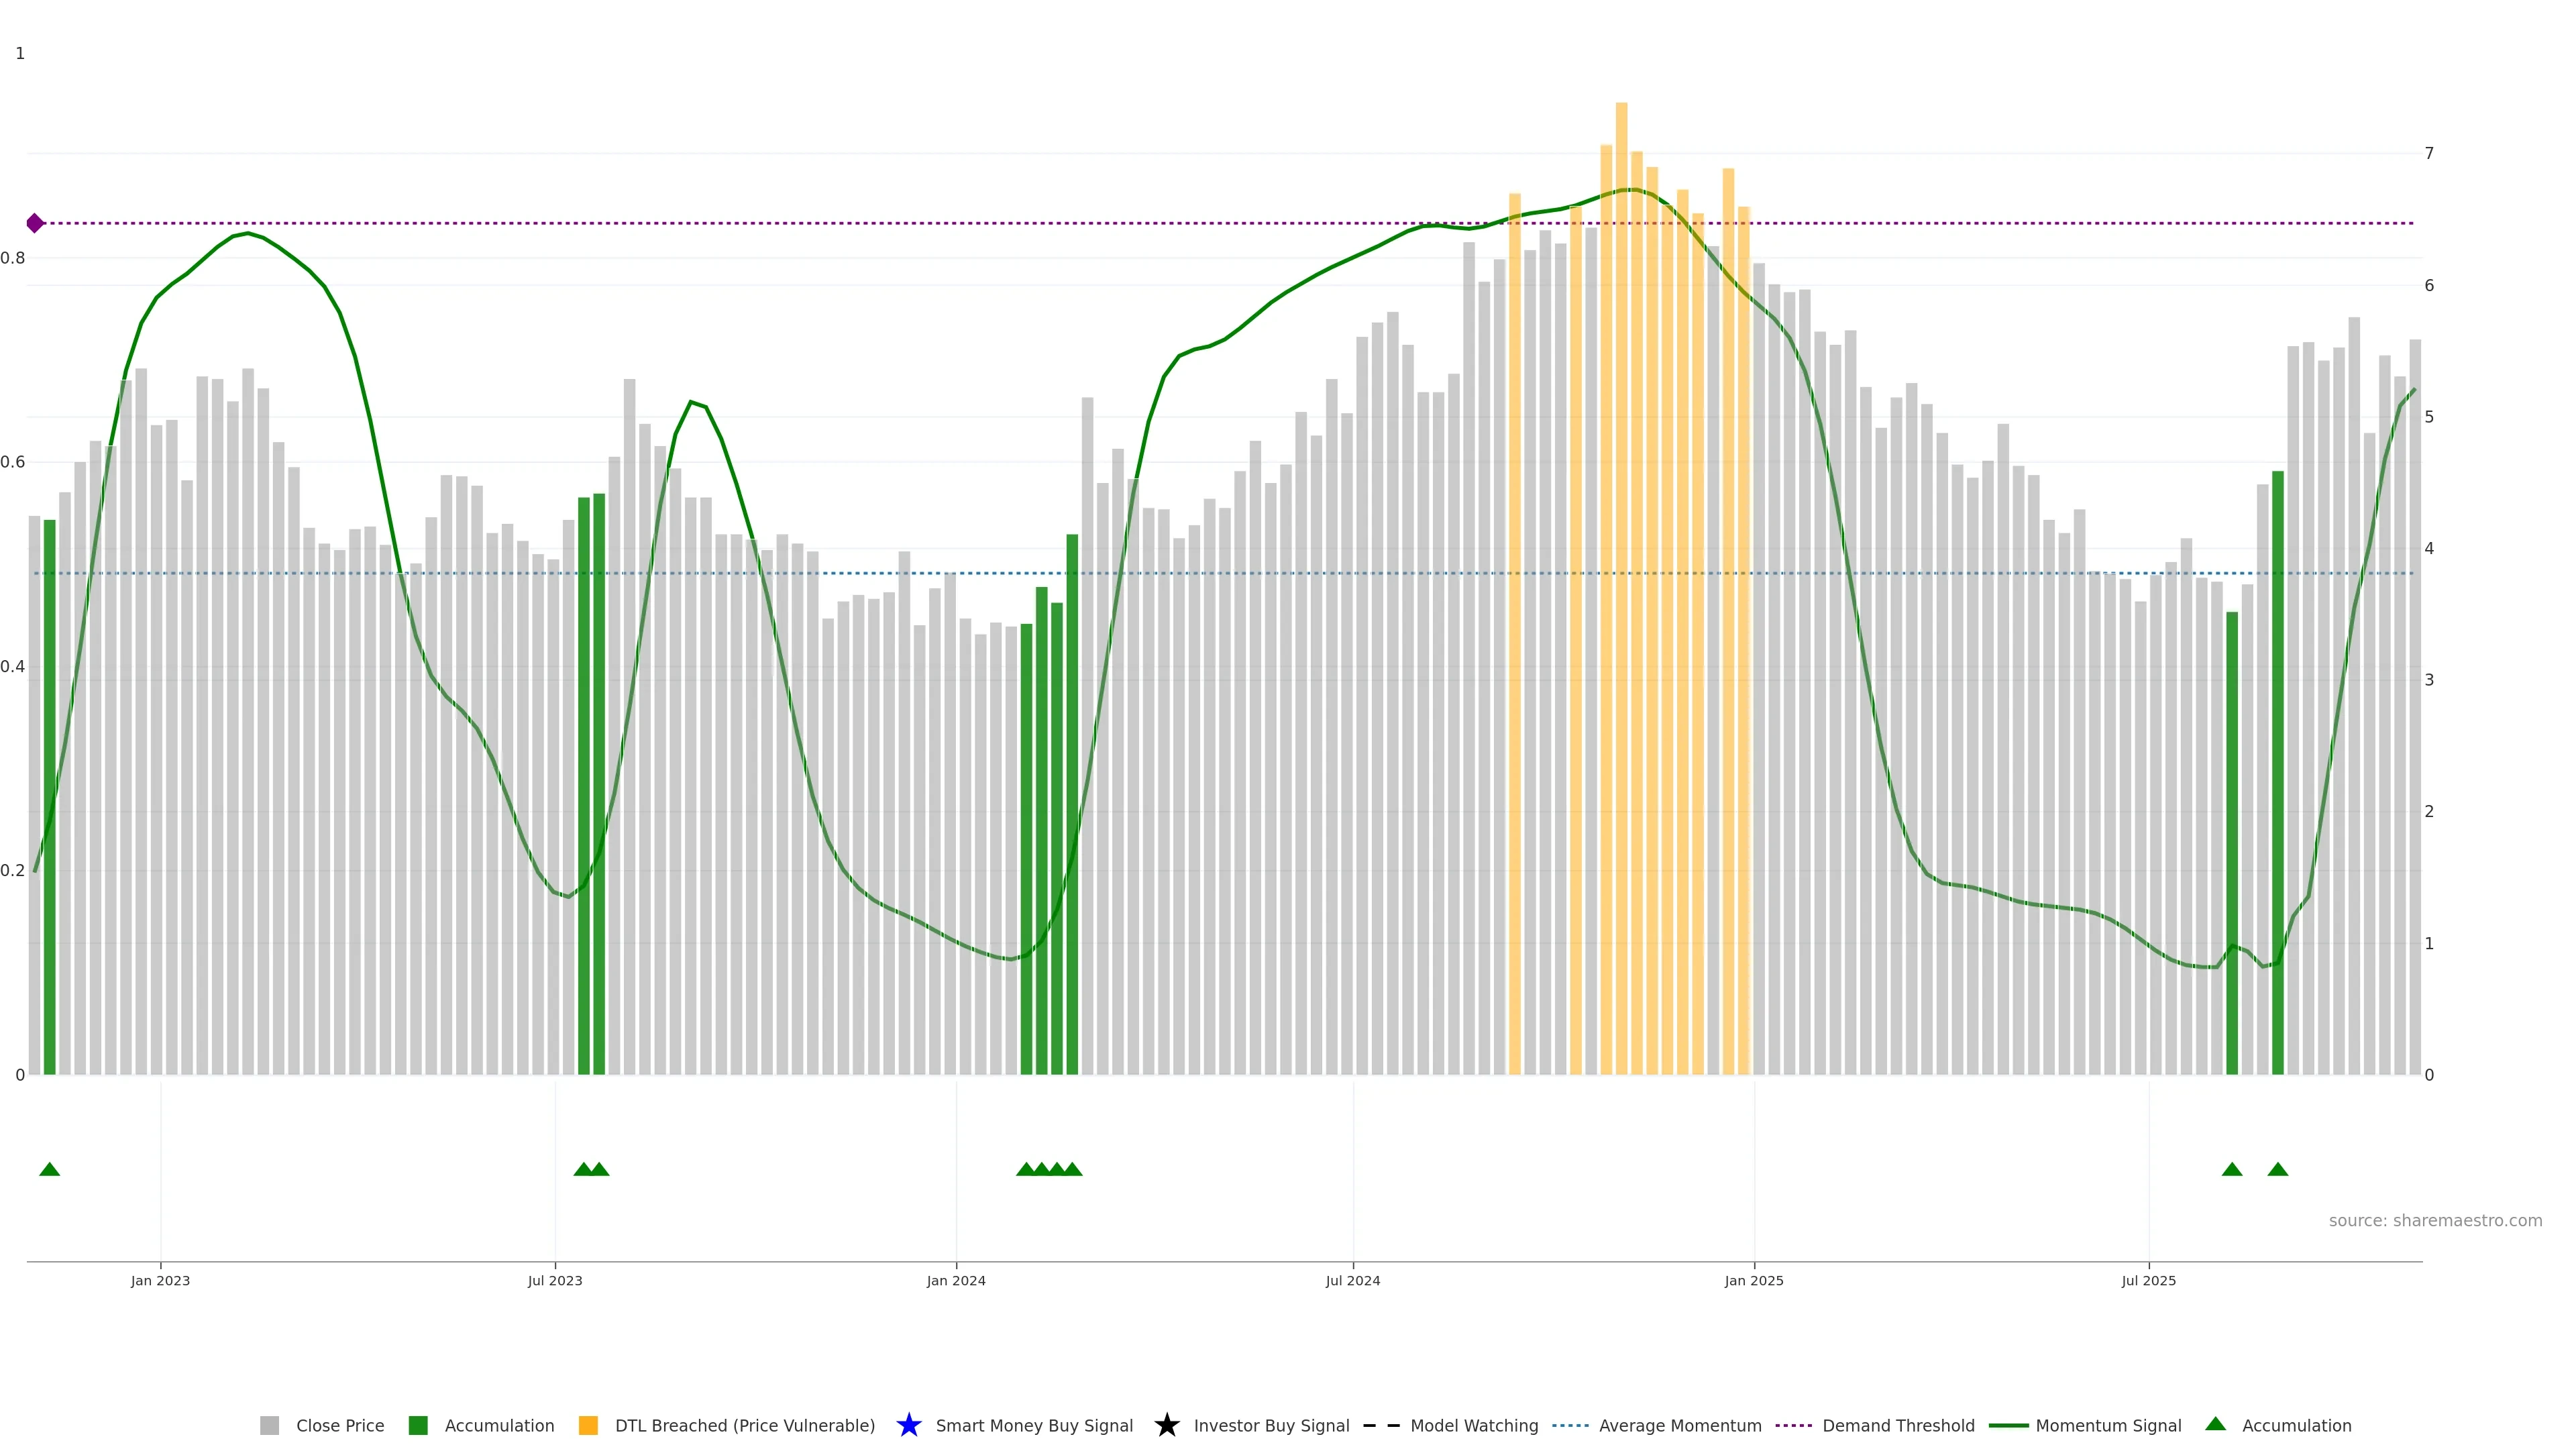Viewport: 2576px width, 1449px height.
Task: Click the Jul 2025 axis label
Action: click(2148, 1280)
